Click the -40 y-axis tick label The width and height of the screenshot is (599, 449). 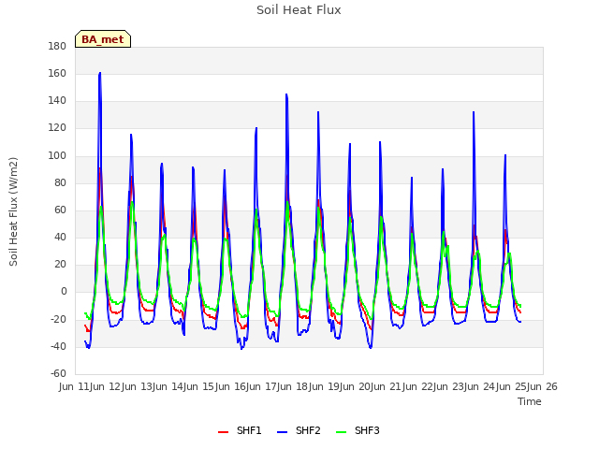pos(58,346)
